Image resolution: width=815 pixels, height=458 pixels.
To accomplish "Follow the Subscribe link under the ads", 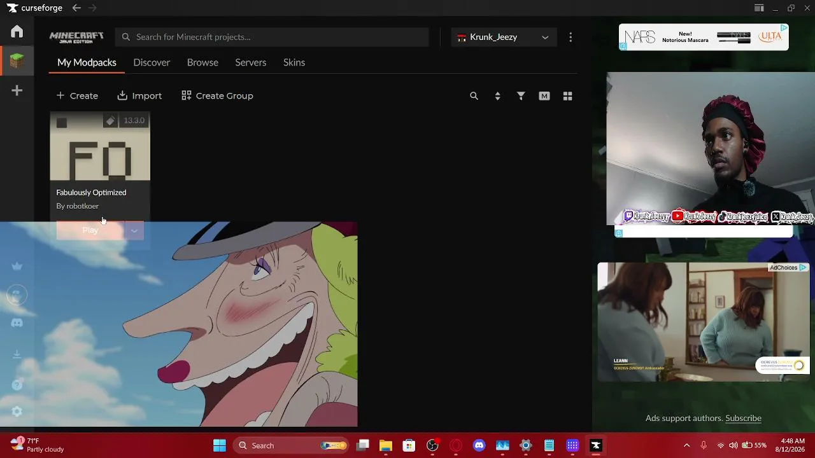I will pyautogui.click(x=743, y=418).
